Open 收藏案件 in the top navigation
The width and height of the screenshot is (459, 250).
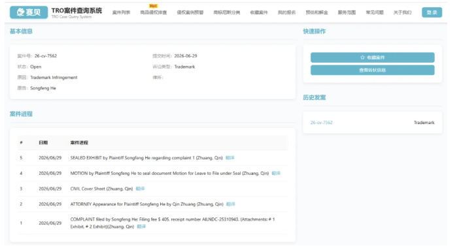click(x=259, y=12)
